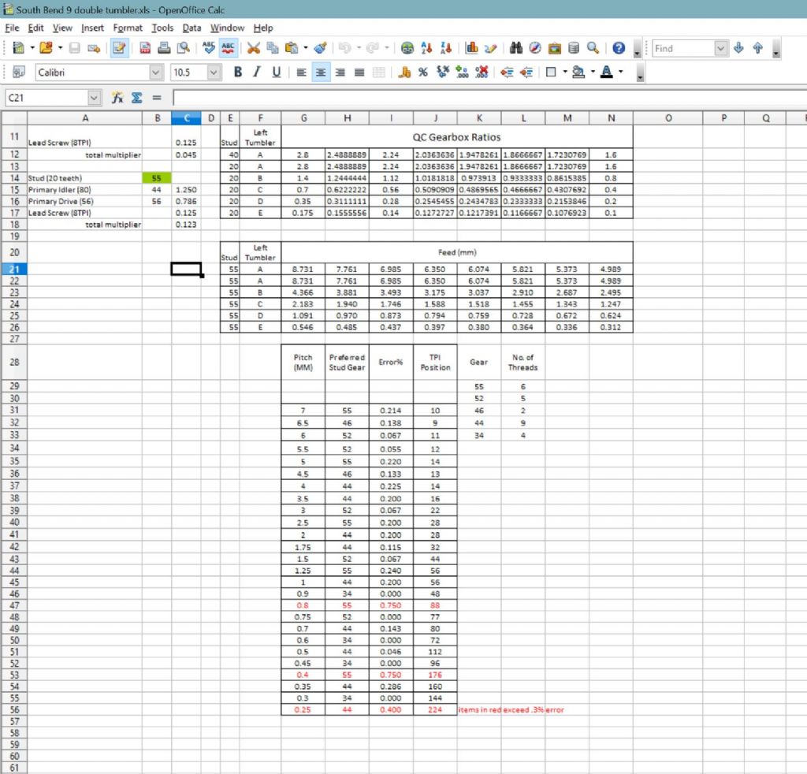Align cell contents left

[302, 72]
